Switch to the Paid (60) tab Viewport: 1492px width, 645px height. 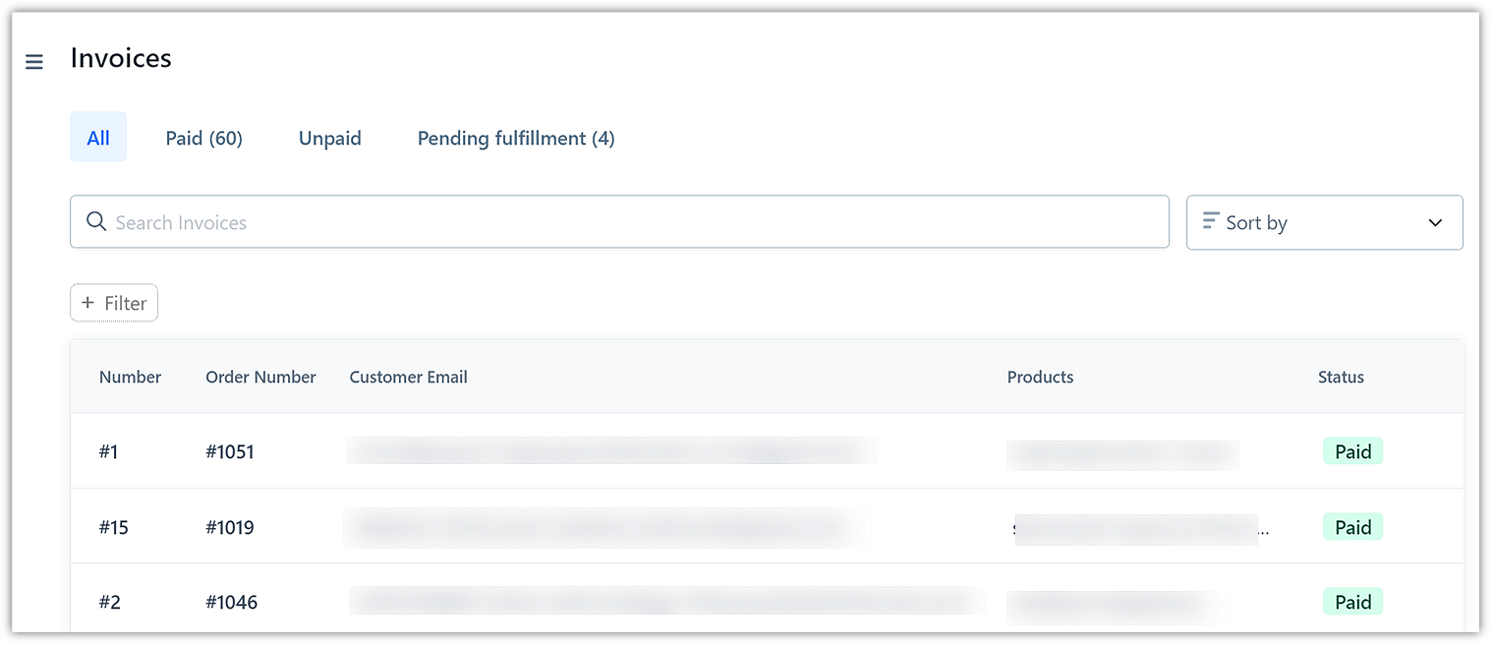pyautogui.click(x=203, y=138)
